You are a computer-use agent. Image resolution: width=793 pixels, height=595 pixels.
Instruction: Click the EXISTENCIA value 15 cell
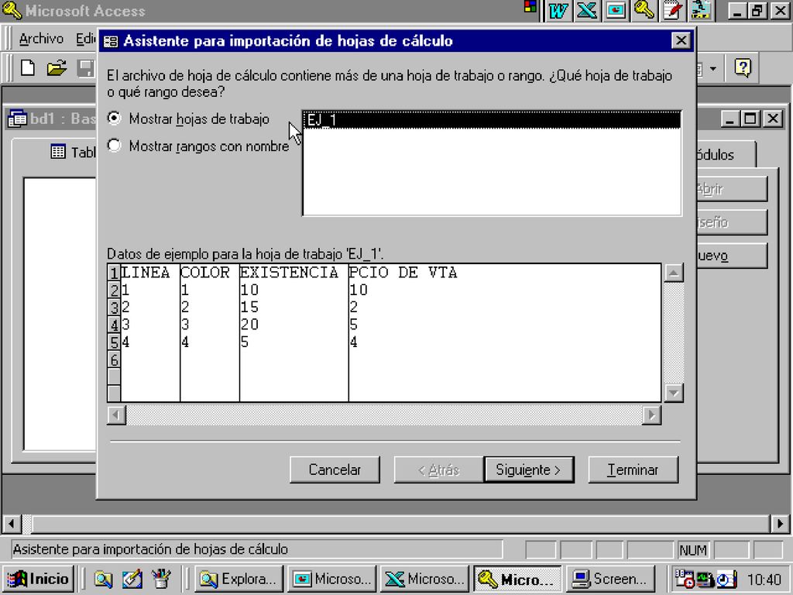point(294,308)
